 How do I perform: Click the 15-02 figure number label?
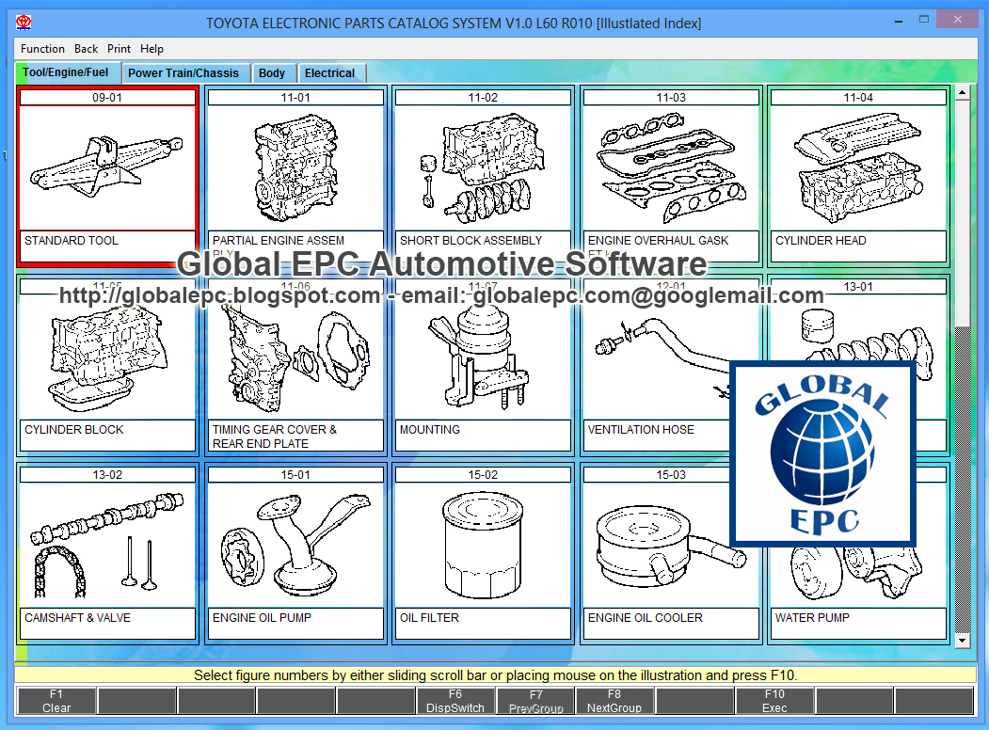[483, 475]
